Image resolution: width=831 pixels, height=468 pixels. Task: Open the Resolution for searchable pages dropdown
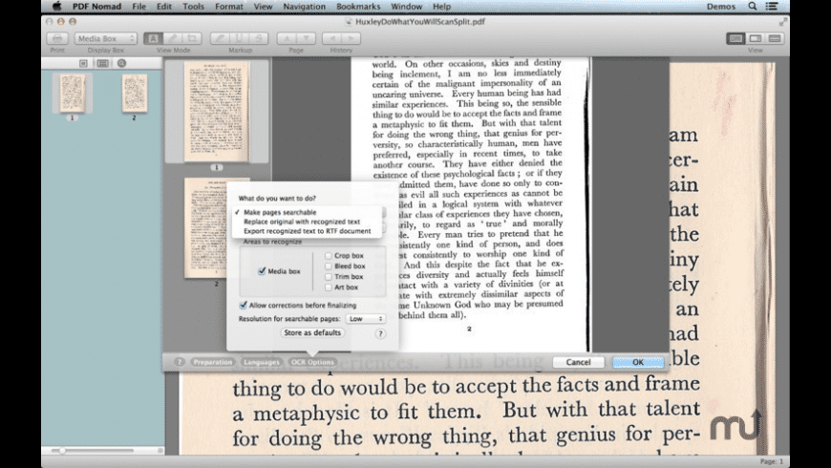(366, 318)
